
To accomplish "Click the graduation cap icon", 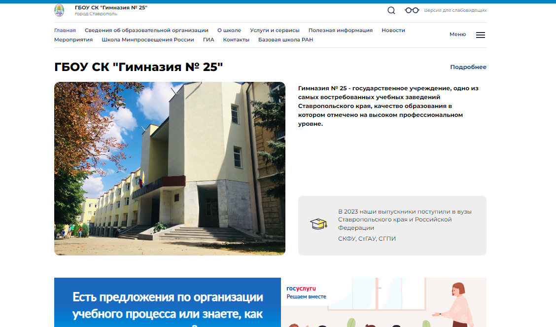I will [x=318, y=224].
